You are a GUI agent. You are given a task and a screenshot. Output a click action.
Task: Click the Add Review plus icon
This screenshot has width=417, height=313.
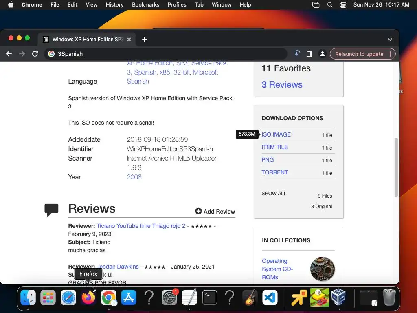coord(198,211)
